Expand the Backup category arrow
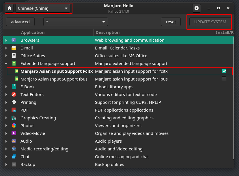This screenshot has width=239, height=176. tap(6, 164)
